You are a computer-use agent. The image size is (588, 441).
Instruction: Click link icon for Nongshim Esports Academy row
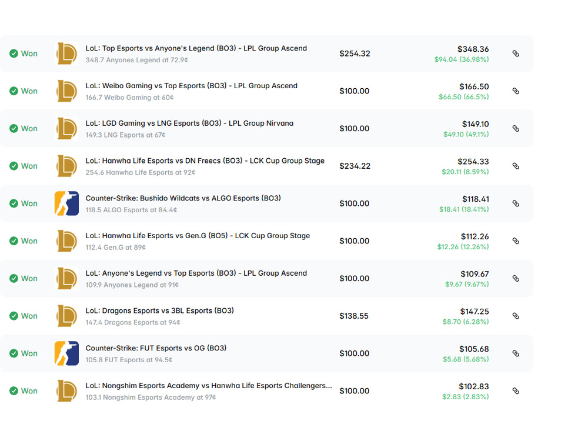(x=516, y=391)
